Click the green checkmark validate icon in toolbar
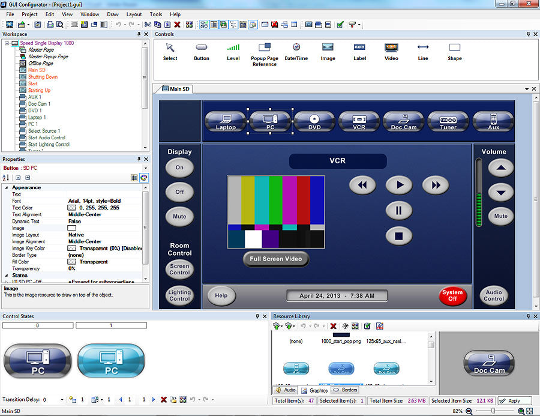 pos(340,25)
